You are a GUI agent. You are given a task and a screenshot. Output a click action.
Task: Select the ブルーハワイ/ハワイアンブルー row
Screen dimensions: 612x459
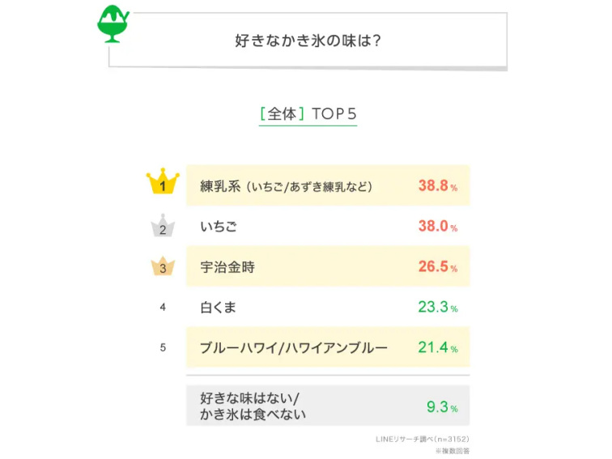pos(328,347)
